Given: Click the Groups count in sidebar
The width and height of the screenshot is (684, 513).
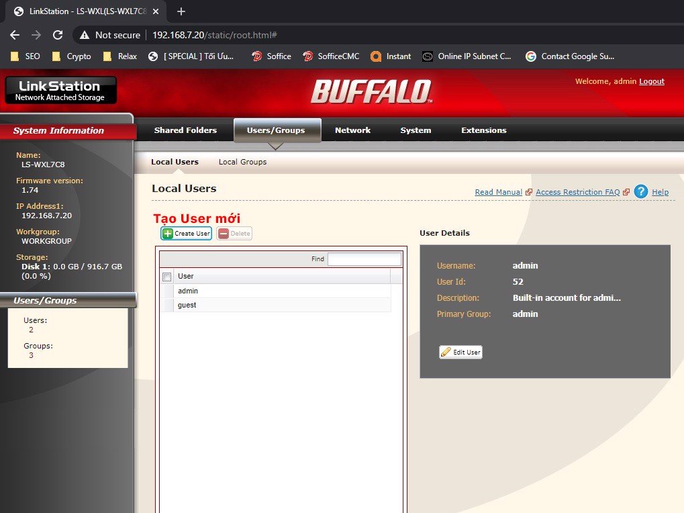Looking at the screenshot, I should (31, 355).
